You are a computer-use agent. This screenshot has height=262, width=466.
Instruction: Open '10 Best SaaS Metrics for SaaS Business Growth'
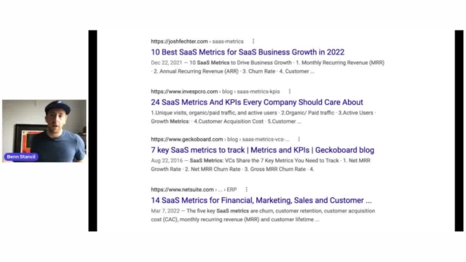(248, 52)
